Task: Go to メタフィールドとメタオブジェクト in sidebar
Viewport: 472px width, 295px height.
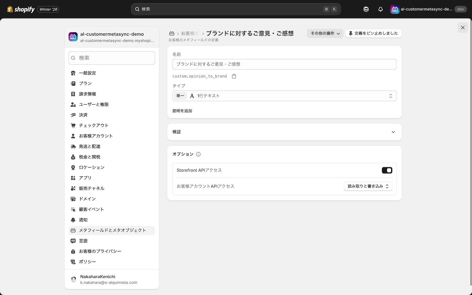Action: coord(112,230)
